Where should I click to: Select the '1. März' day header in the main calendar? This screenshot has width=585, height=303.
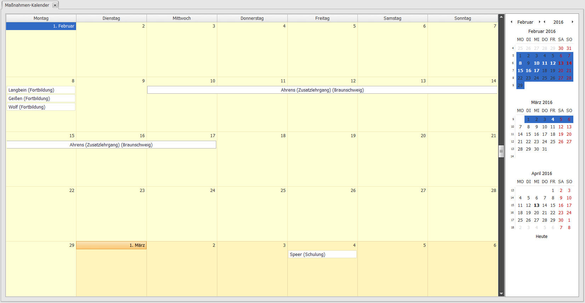tap(111, 245)
